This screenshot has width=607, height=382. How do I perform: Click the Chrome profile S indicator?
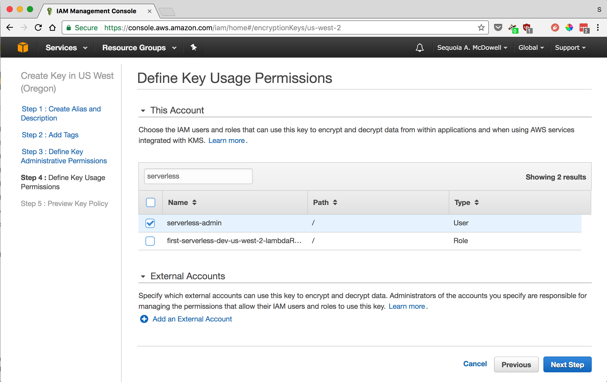pyautogui.click(x=599, y=10)
